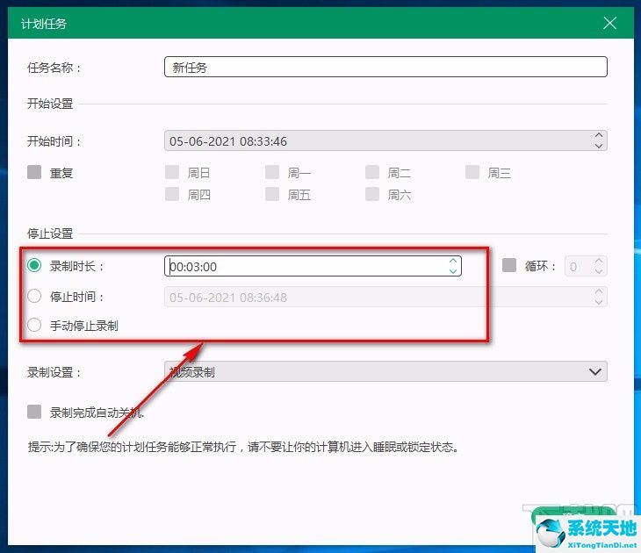Click the 停止时间 date-time field

[x=385, y=298]
